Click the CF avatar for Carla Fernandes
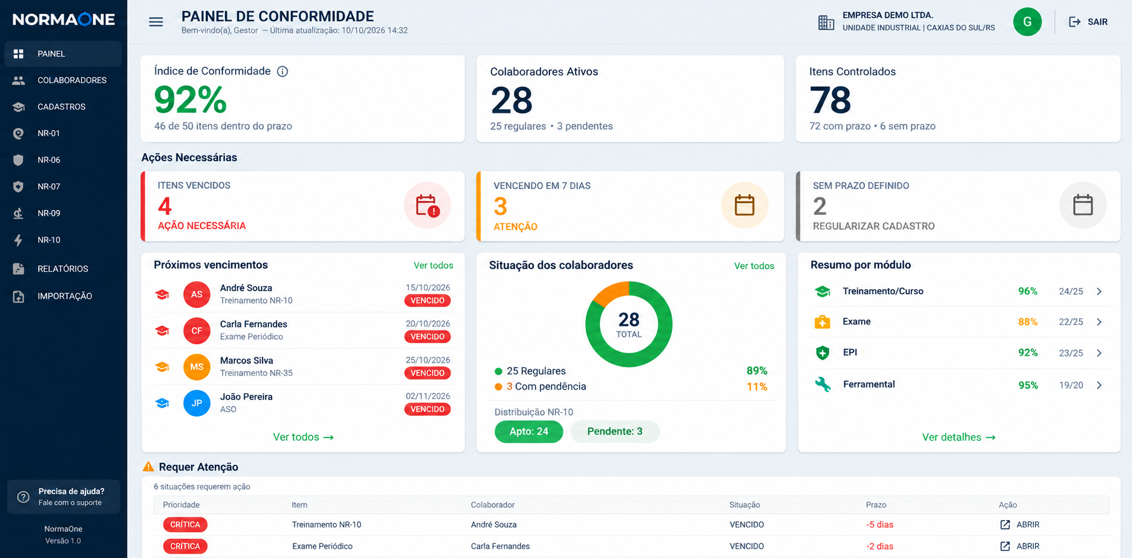 coord(196,330)
